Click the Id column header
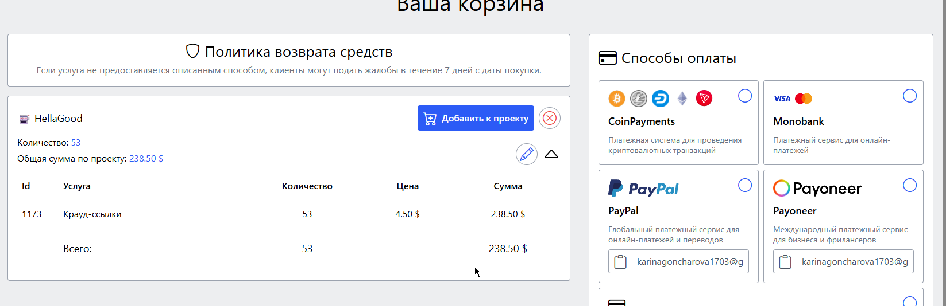 [x=26, y=186]
